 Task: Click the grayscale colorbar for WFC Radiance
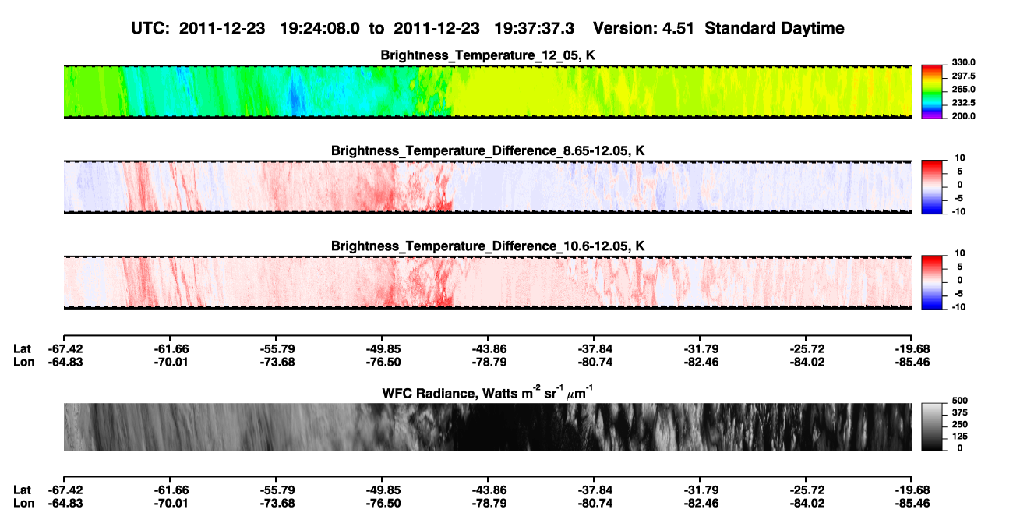[x=931, y=426]
